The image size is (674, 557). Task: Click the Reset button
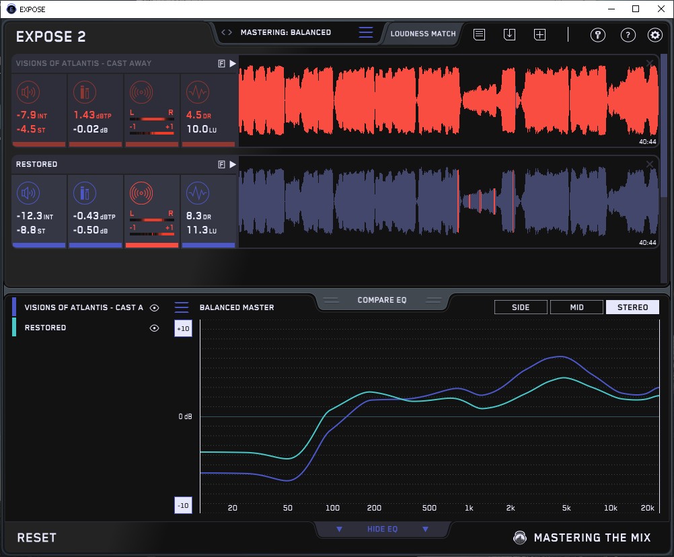36,537
